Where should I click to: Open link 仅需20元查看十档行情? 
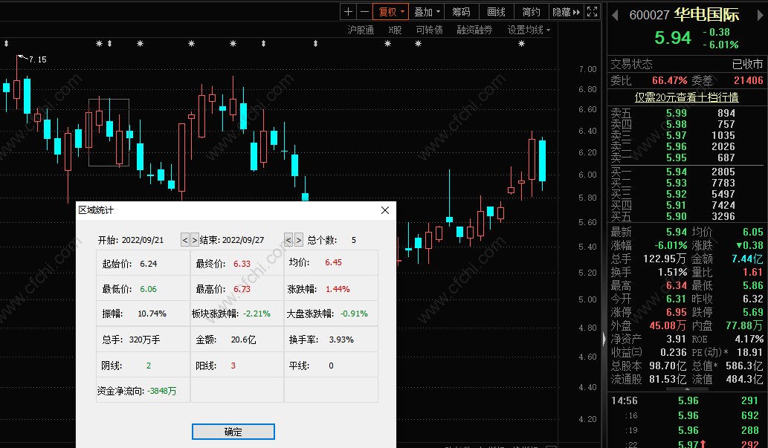point(686,97)
